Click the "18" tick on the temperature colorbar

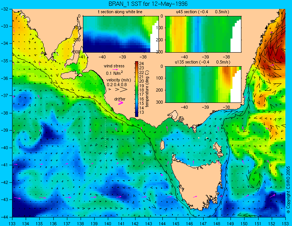[x=142, y=90]
